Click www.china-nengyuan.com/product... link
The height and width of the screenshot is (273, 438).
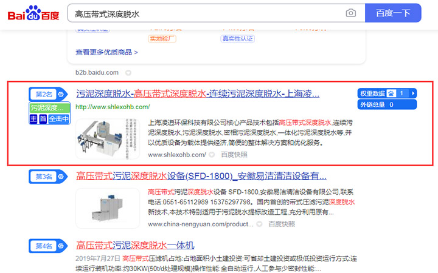tap(201, 224)
